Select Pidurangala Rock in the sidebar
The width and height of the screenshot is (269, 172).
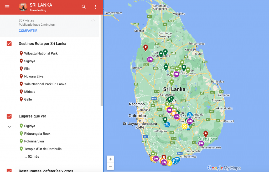[x=37, y=134]
